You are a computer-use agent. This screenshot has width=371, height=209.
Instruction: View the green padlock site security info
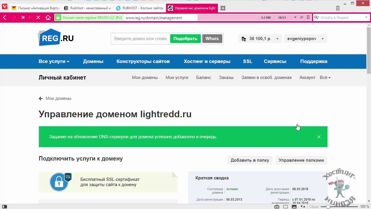point(58,17)
